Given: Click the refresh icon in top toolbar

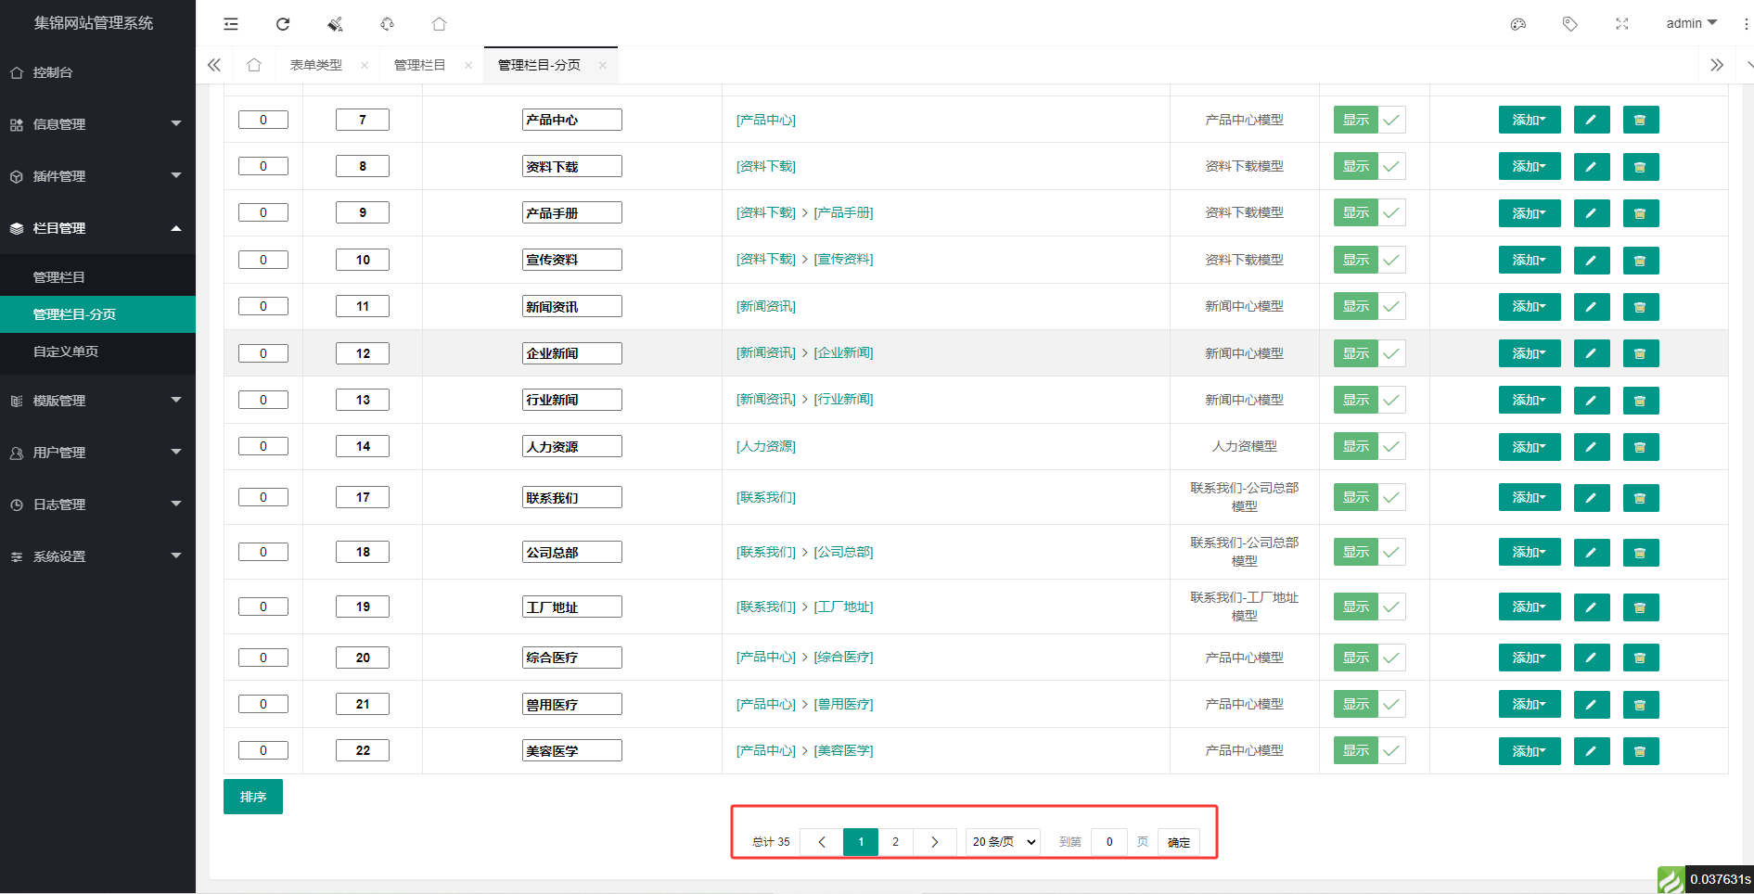Looking at the screenshot, I should (x=283, y=24).
